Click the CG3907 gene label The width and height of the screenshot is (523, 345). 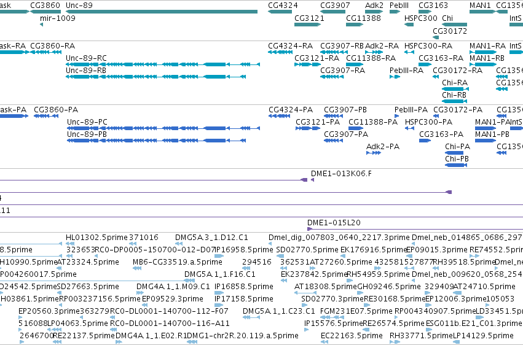pyautogui.click(x=335, y=6)
